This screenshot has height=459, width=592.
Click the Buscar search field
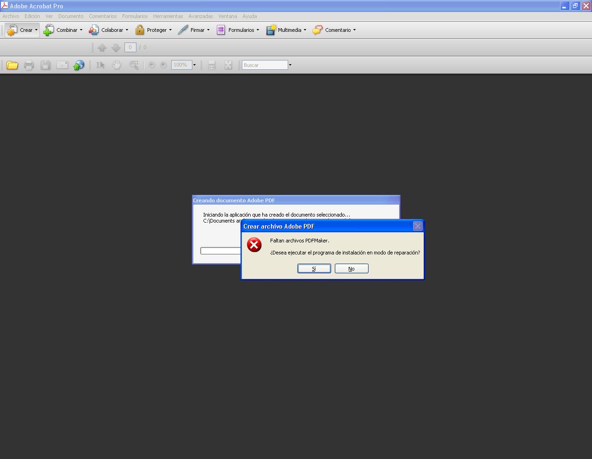265,65
